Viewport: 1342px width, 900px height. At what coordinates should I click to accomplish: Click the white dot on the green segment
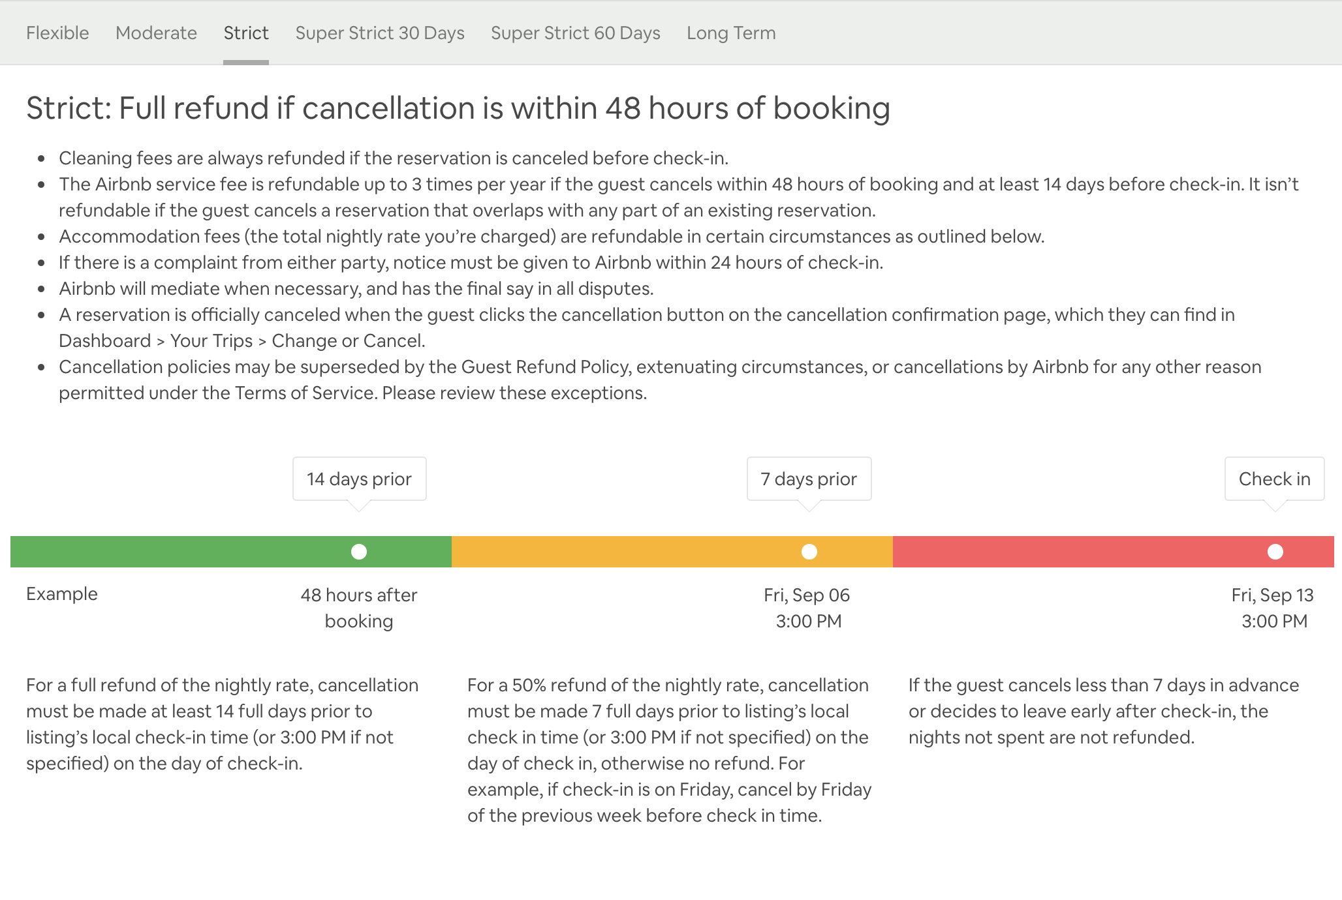pos(358,552)
